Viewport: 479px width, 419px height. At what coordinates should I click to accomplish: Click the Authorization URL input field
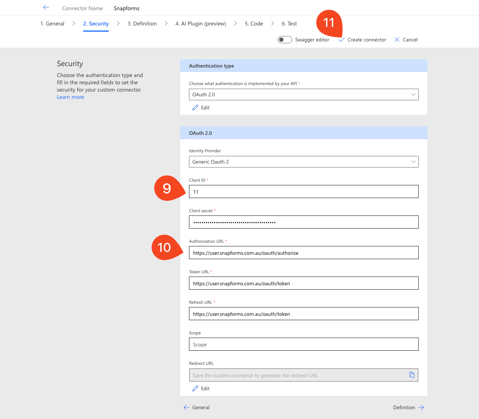pos(304,253)
